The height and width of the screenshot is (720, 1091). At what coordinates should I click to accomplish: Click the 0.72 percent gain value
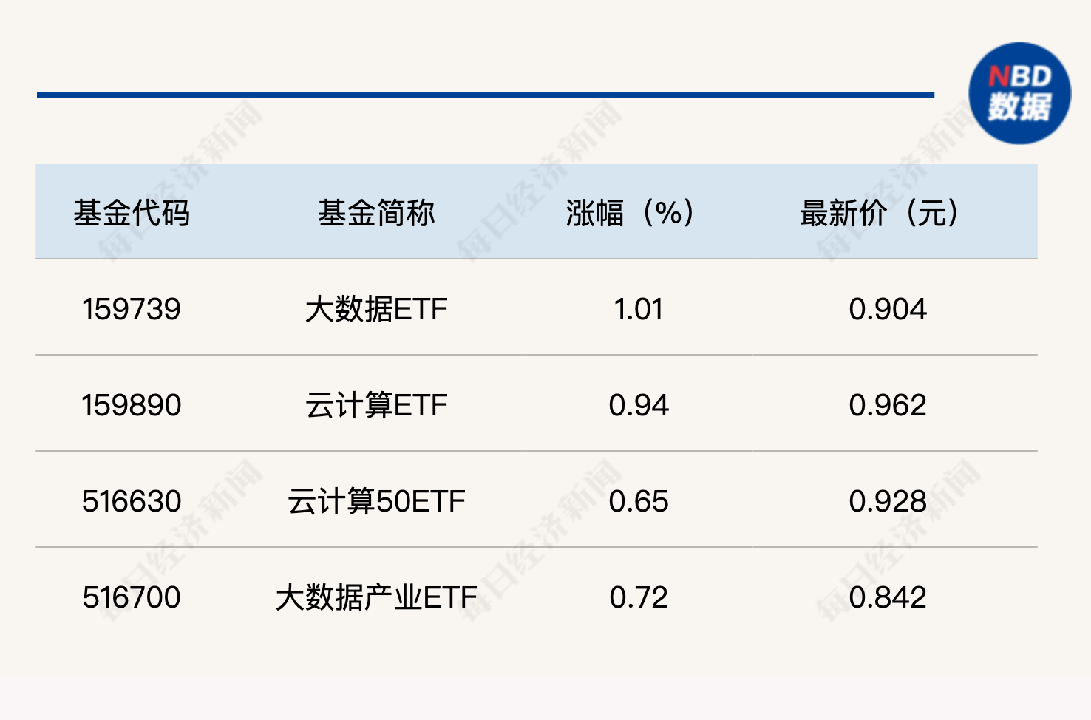pyautogui.click(x=639, y=597)
